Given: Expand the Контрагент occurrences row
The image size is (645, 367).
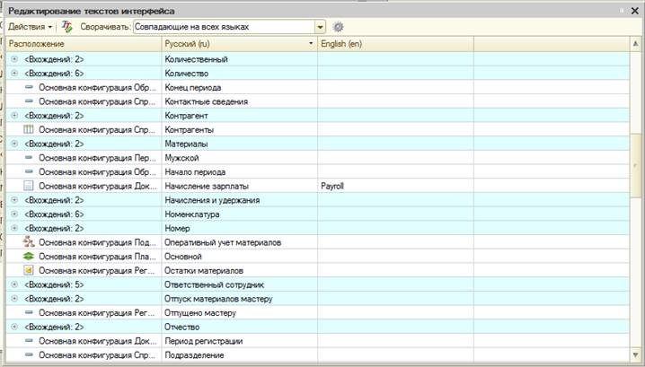Looking at the screenshot, I should point(14,116).
